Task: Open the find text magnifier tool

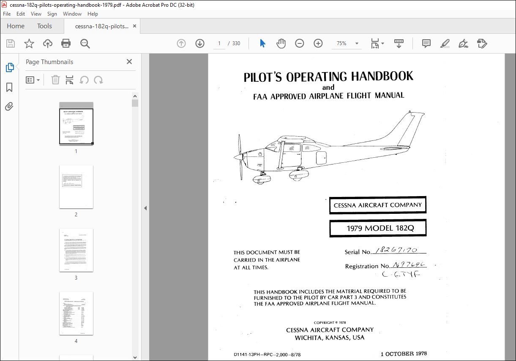Action: pos(85,43)
